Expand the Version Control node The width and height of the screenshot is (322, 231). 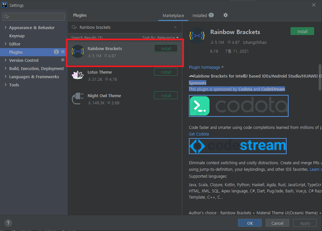click(x=6, y=60)
